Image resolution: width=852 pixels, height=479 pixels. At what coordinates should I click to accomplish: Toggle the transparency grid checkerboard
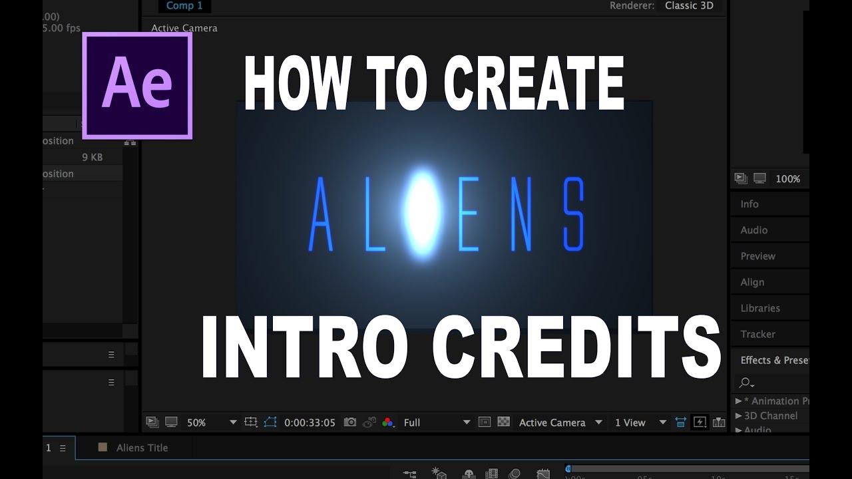pos(504,422)
